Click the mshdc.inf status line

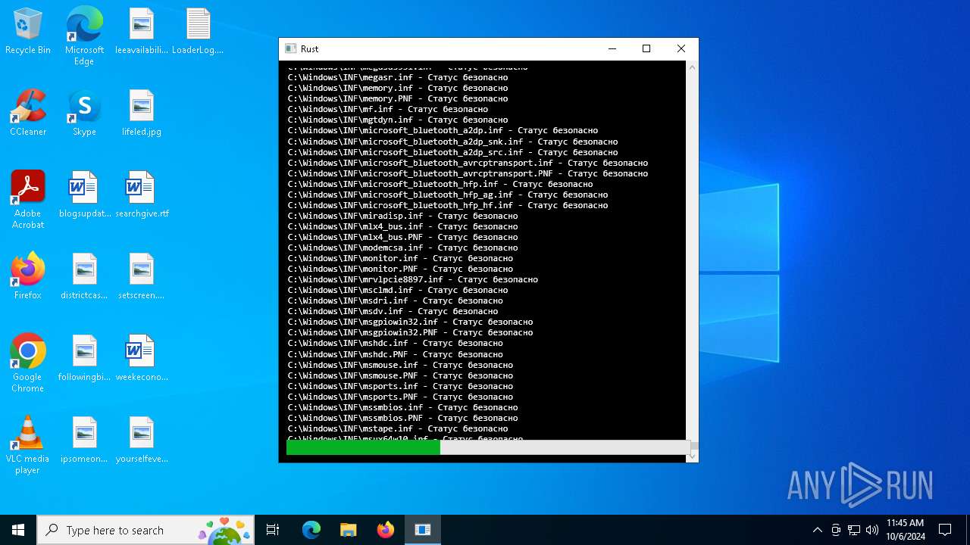pyautogui.click(x=395, y=343)
